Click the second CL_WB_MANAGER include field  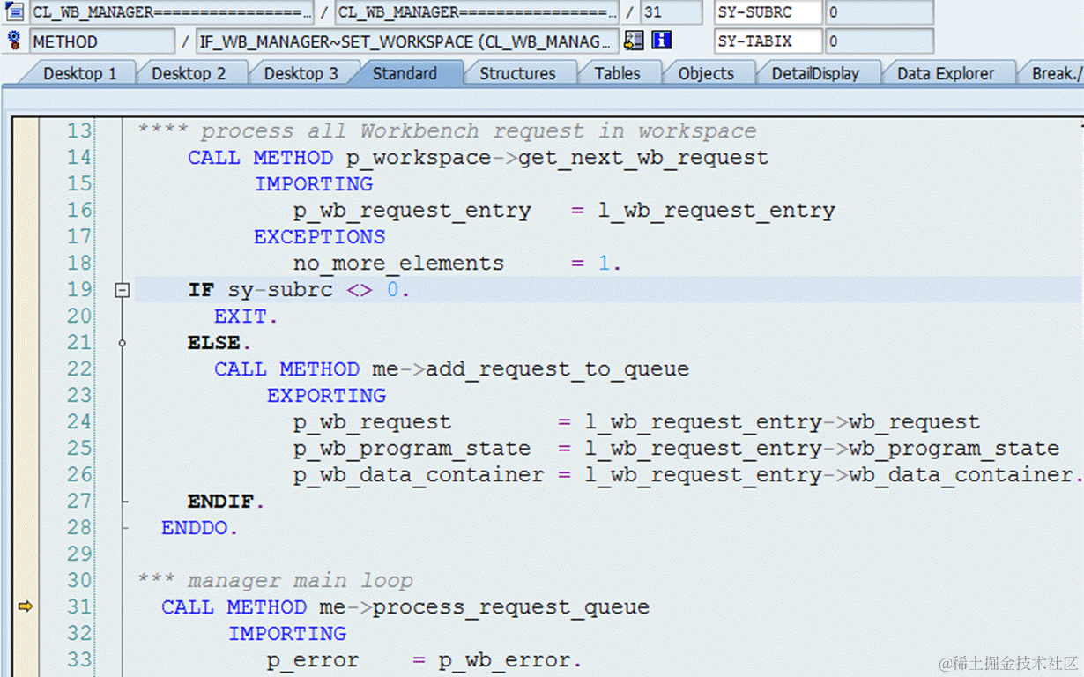click(477, 12)
